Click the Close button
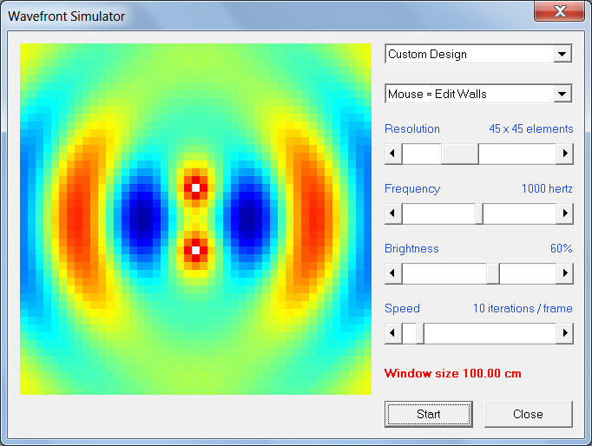Screen dimensions: 592x446 click(x=528, y=414)
